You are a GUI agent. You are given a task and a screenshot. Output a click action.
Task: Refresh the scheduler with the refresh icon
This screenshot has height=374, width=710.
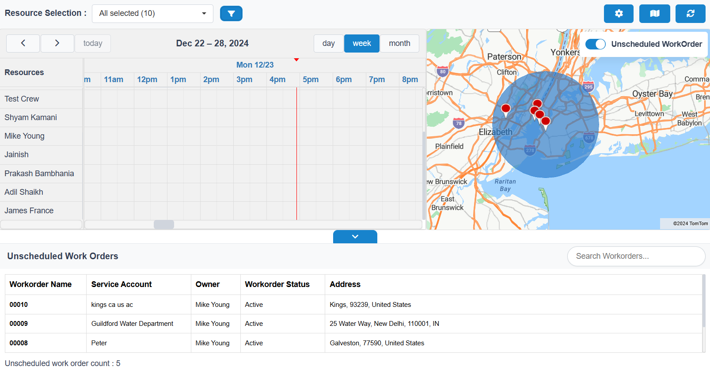coord(690,14)
